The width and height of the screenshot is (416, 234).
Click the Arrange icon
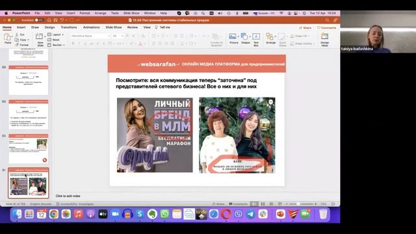click(x=270, y=36)
